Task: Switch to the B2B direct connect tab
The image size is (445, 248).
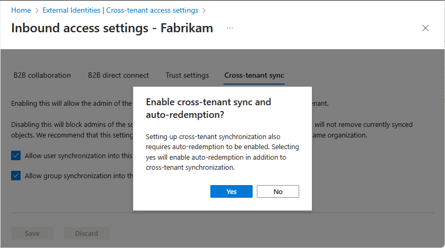Action: [118, 75]
